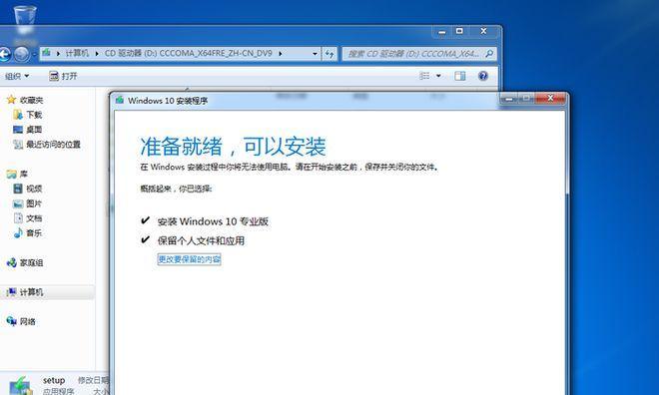This screenshot has height=395, width=659.
Task: Open 文档 library in navigation pane
Action: click(34, 218)
